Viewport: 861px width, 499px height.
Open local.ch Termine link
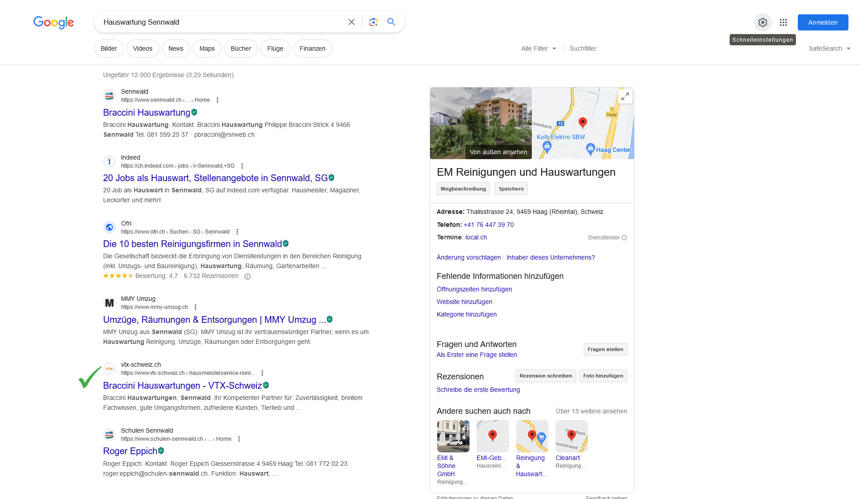tap(476, 237)
